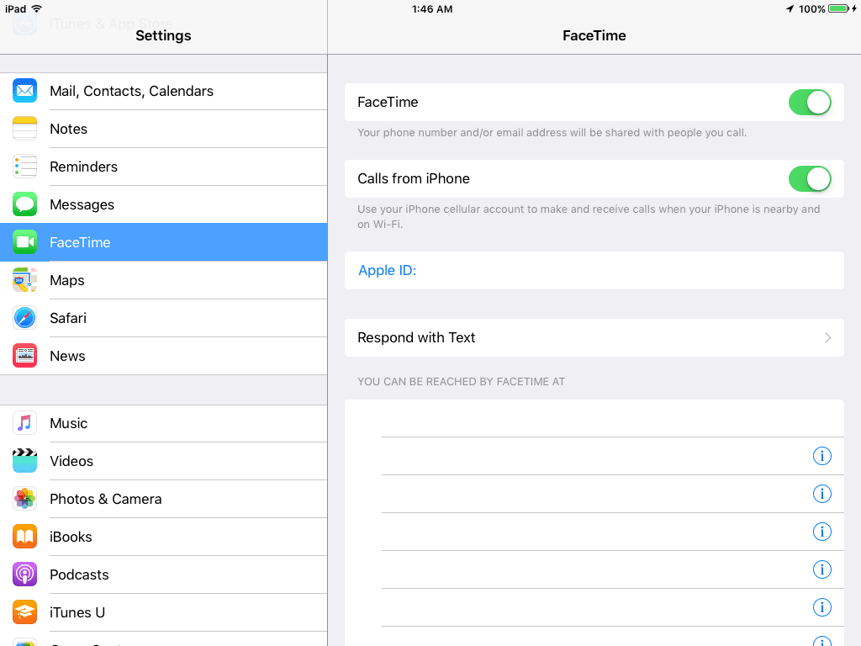Tap the green Messages bubble icon
The image size is (861, 646).
point(24,204)
